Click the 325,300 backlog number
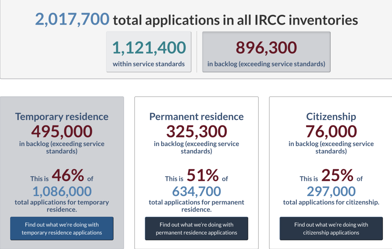This screenshot has width=392, height=249. pos(196,131)
